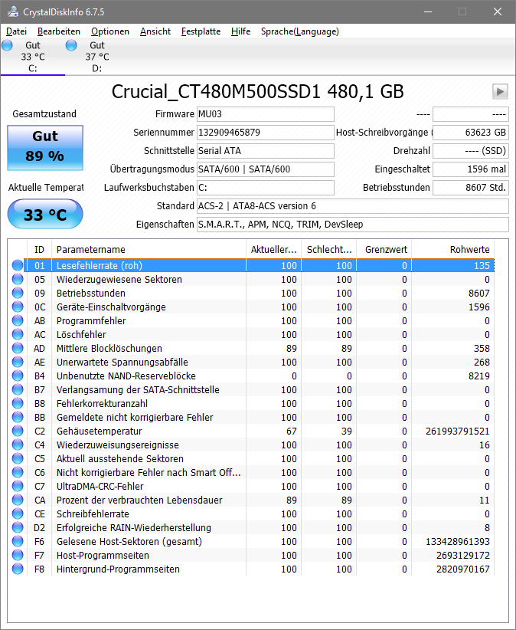Viewport: 516px width, 630px height.
Task: Click status orb for Prozent der verbrauchten Lebensdauer
Action: pos(18,500)
